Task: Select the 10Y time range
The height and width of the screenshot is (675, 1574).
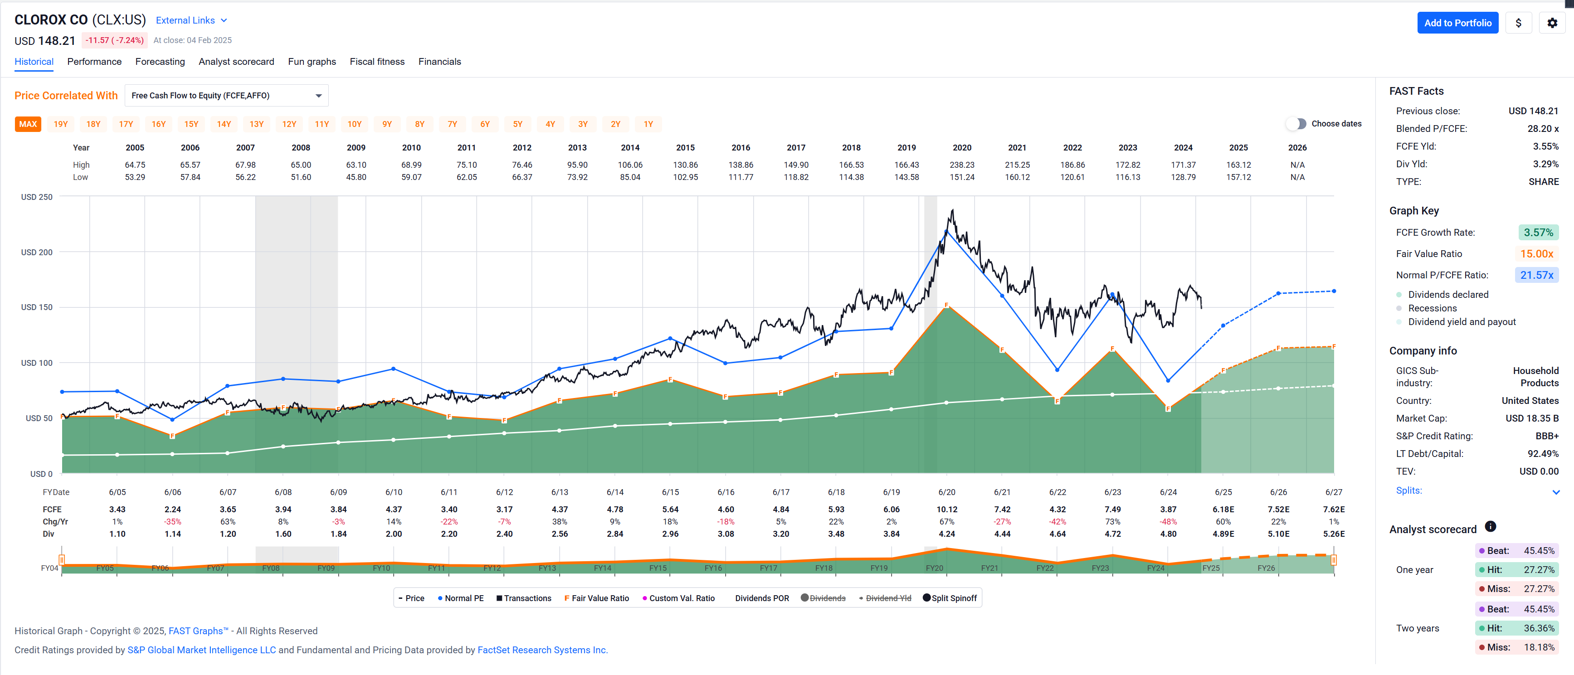Action: pyautogui.click(x=355, y=124)
